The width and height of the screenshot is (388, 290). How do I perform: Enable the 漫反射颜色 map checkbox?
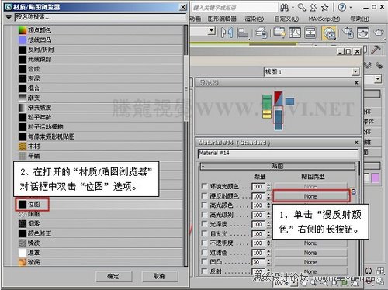click(x=204, y=196)
